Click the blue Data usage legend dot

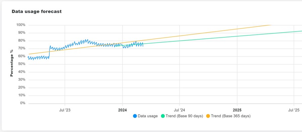135,116
